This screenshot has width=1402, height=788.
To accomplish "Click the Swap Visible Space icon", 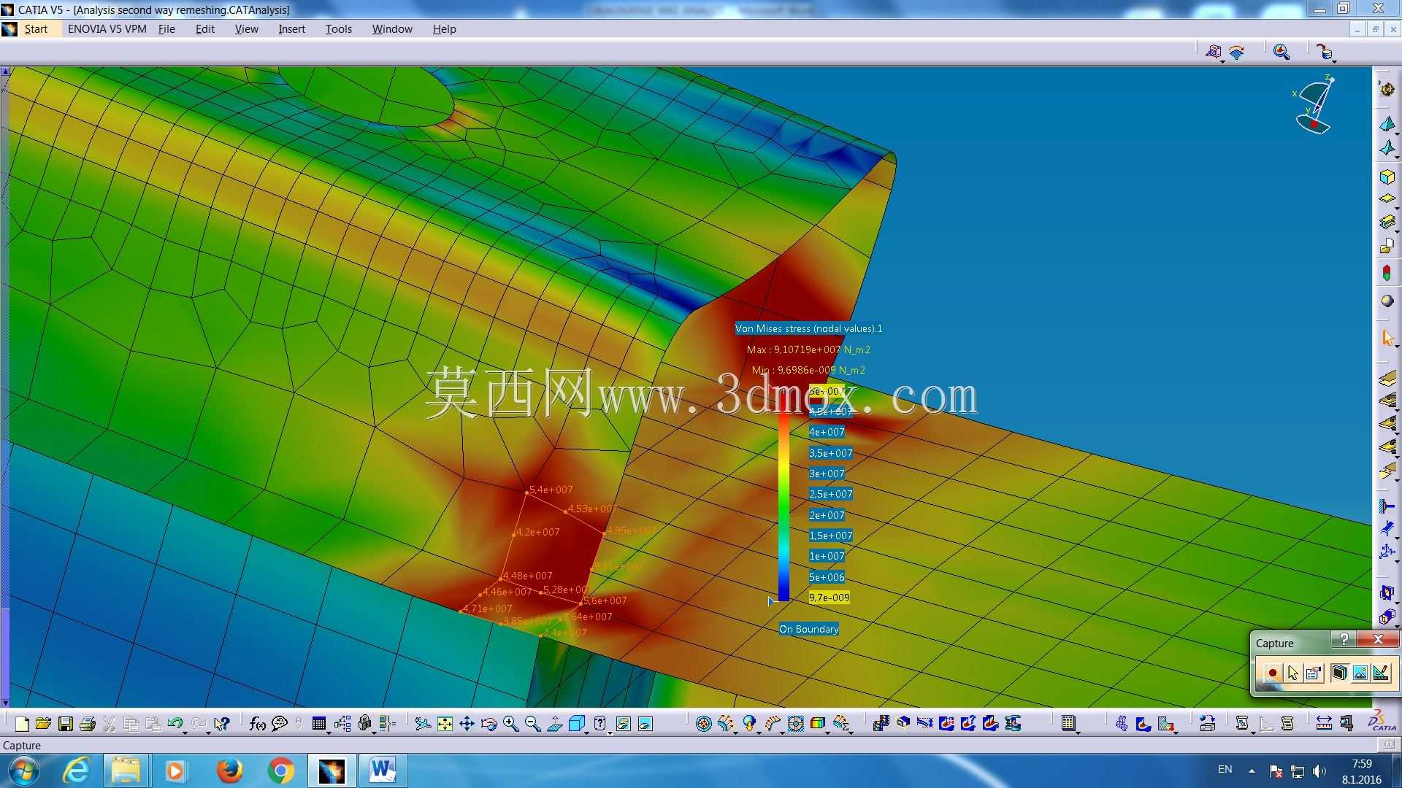I will pyautogui.click(x=645, y=724).
